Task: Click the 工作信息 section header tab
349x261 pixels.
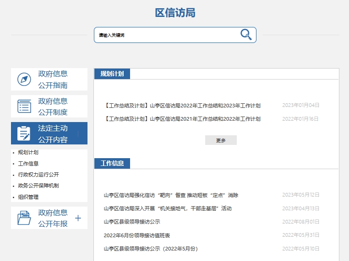Action: 112,163
